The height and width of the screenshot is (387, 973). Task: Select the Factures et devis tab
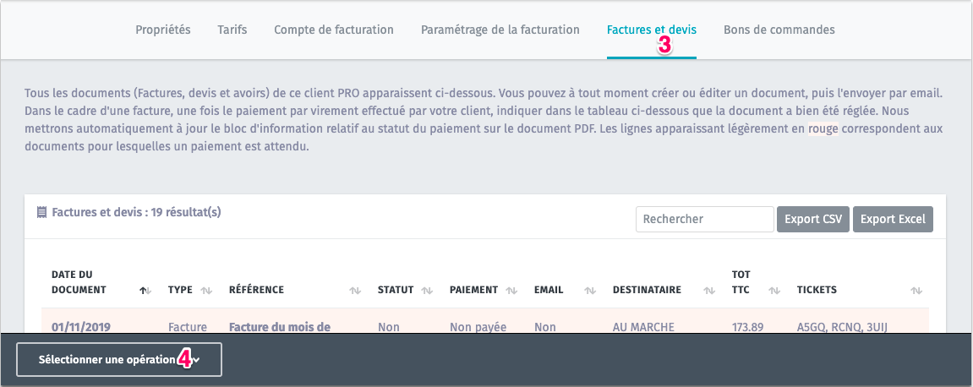(651, 30)
